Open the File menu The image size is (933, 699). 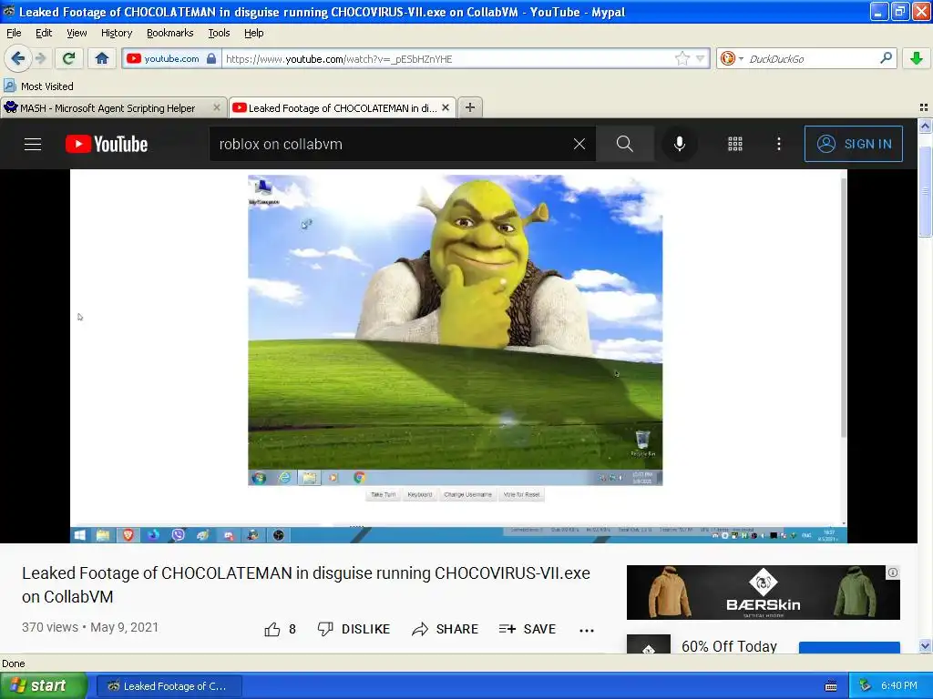14,33
